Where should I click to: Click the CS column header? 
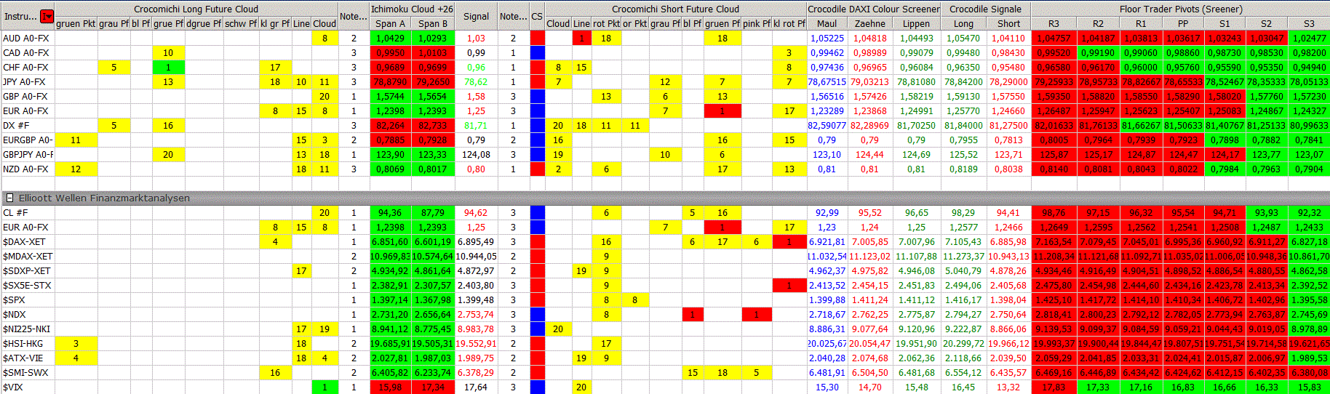pyautogui.click(x=537, y=16)
